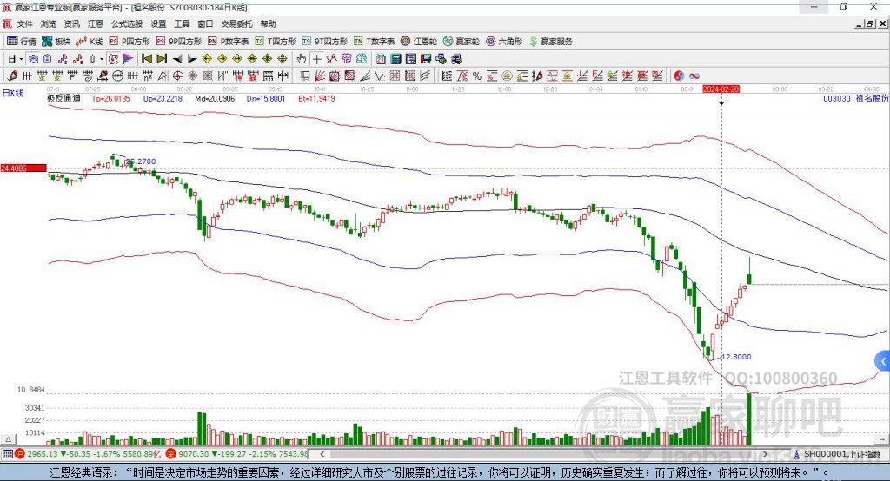Open the 赢家轮 wheel tool
Screen dimensions: 890x481
click(462, 42)
